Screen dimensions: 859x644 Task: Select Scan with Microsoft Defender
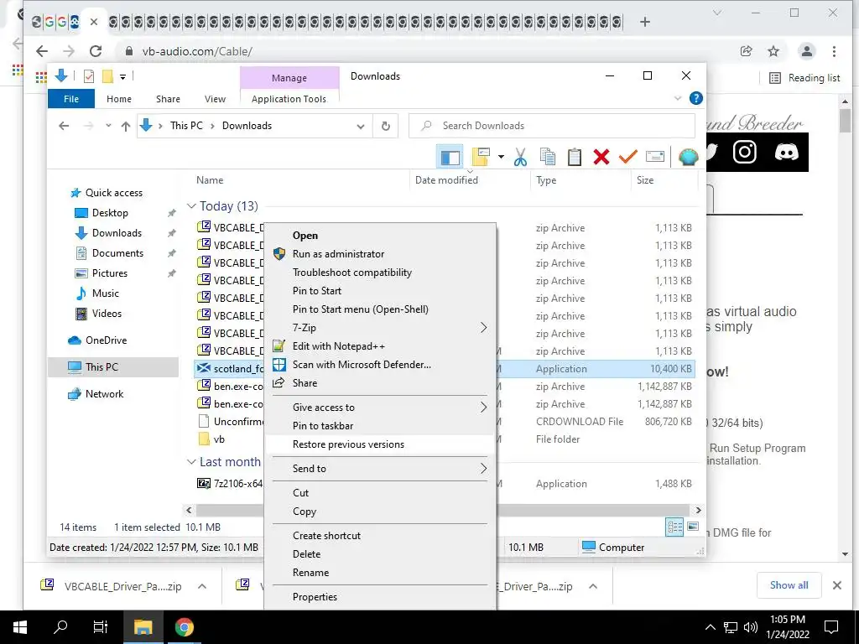[x=380, y=365]
